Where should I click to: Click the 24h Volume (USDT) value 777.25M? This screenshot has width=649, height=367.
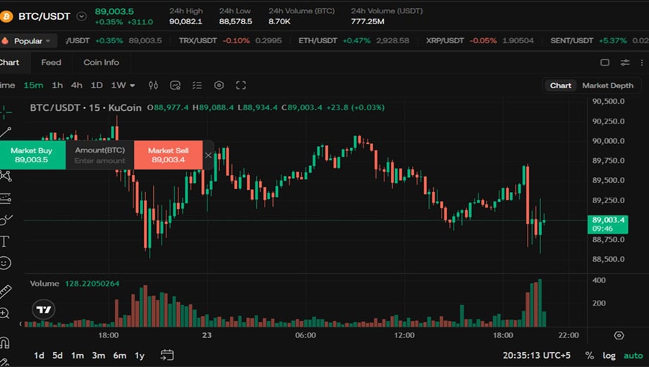coord(368,21)
